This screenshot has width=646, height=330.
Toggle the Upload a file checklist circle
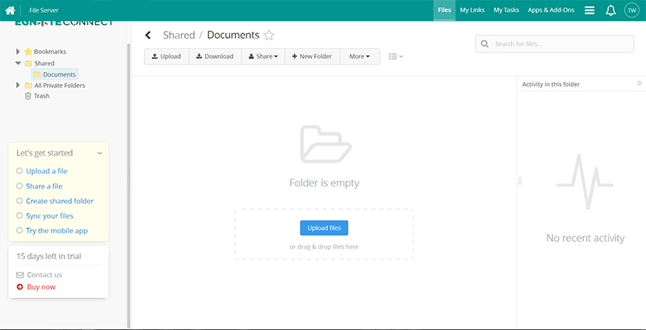(x=19, y=171)
